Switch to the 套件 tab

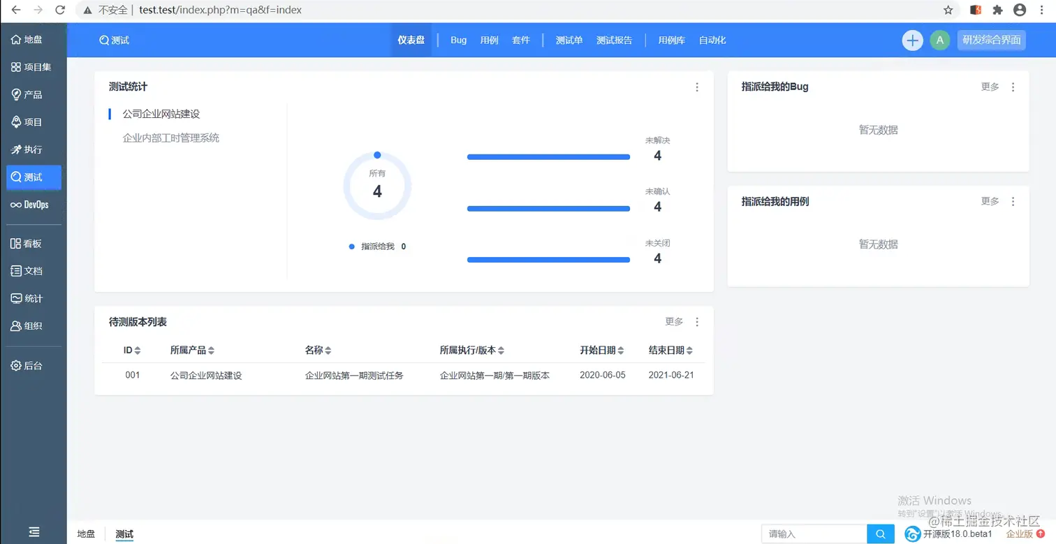pyautogui.click(x=521, y=41)
